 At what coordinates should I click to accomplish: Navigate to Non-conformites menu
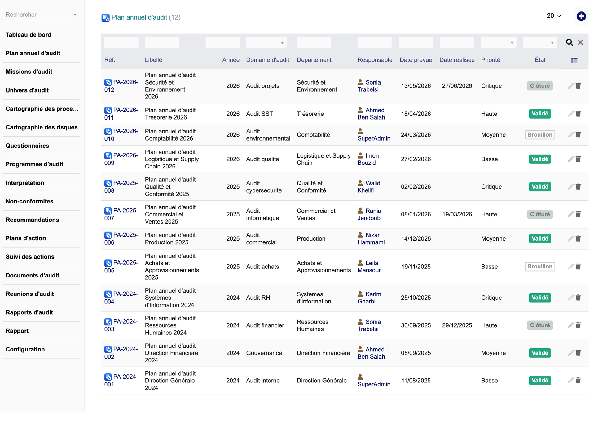(29, 201)
